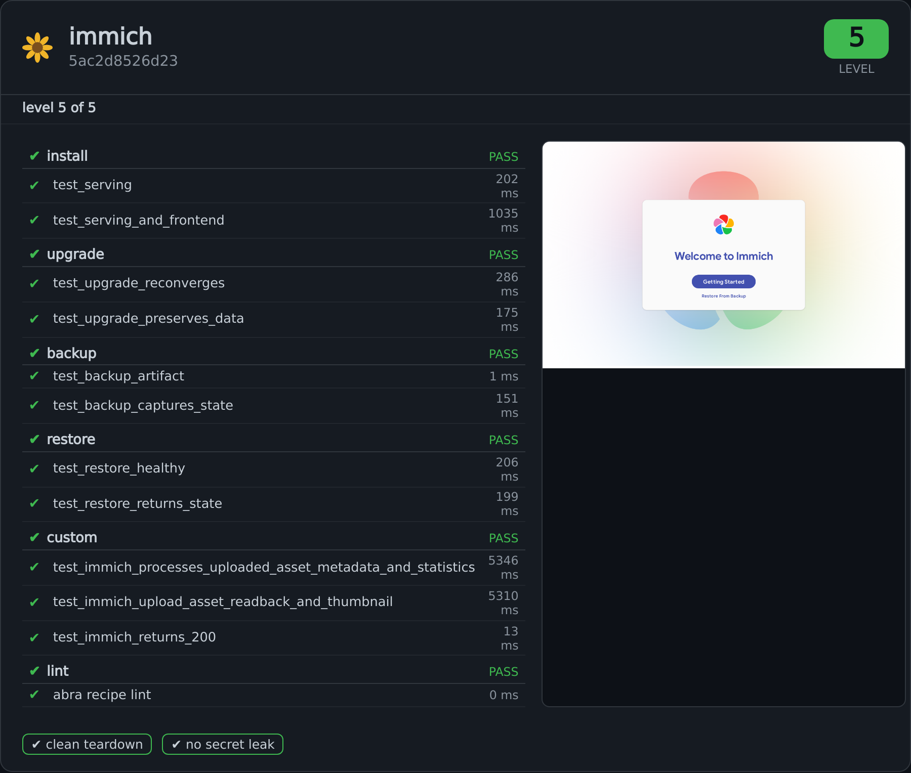911x773 pixels.
Task: Click the 'level 5 of 5' text
Action: pos(59,107)
